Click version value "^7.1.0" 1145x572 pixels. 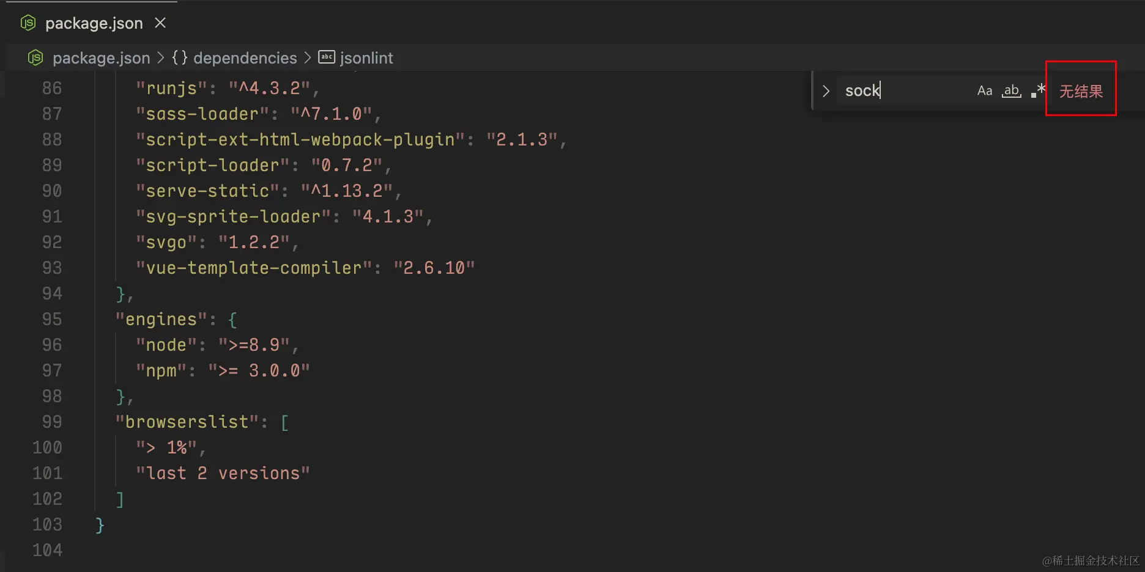331,114
